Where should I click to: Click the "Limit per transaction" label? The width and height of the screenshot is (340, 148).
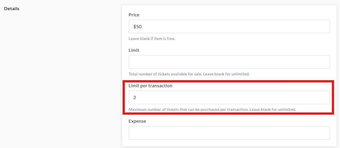[150, 86]
